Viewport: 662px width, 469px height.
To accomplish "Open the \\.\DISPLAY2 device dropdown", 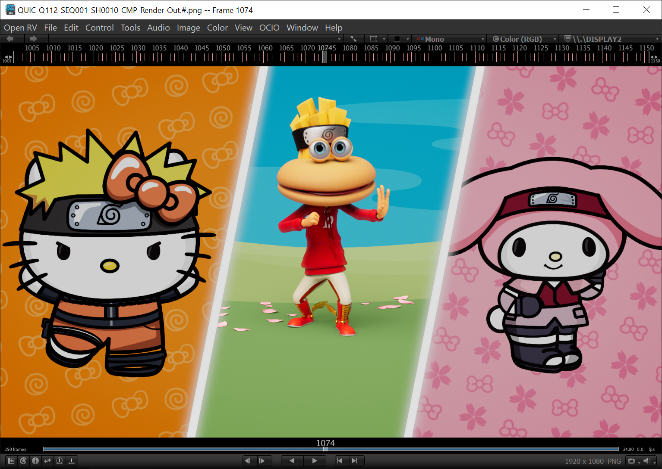I will [x=610, y=39].
